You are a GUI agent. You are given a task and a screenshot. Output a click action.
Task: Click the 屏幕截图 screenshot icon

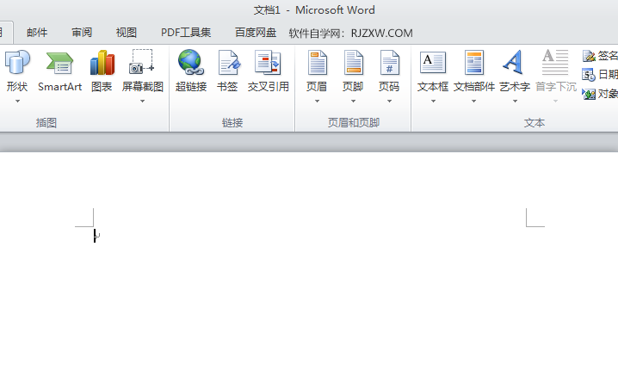[142, 62]
